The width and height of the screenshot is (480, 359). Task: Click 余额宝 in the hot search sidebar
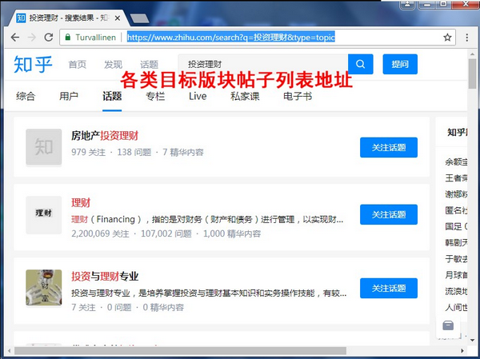[456, 162]
